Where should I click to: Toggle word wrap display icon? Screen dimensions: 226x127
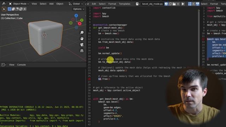point(194,4)
